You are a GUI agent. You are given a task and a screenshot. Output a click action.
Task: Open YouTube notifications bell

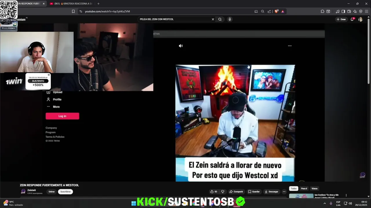352,19
